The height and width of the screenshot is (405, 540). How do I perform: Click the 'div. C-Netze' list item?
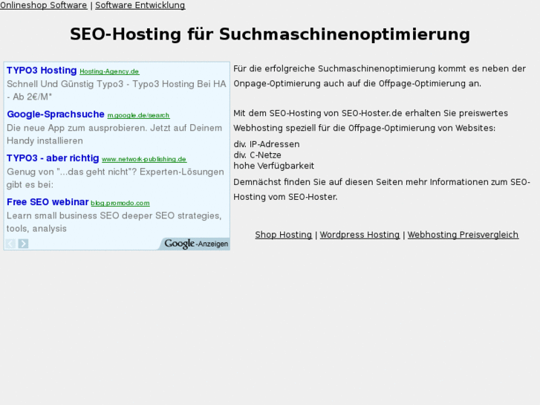click(257, 155)
